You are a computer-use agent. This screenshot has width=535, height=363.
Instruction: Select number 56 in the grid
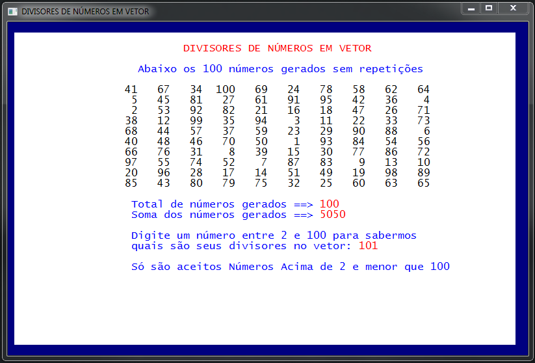(423, 142)
